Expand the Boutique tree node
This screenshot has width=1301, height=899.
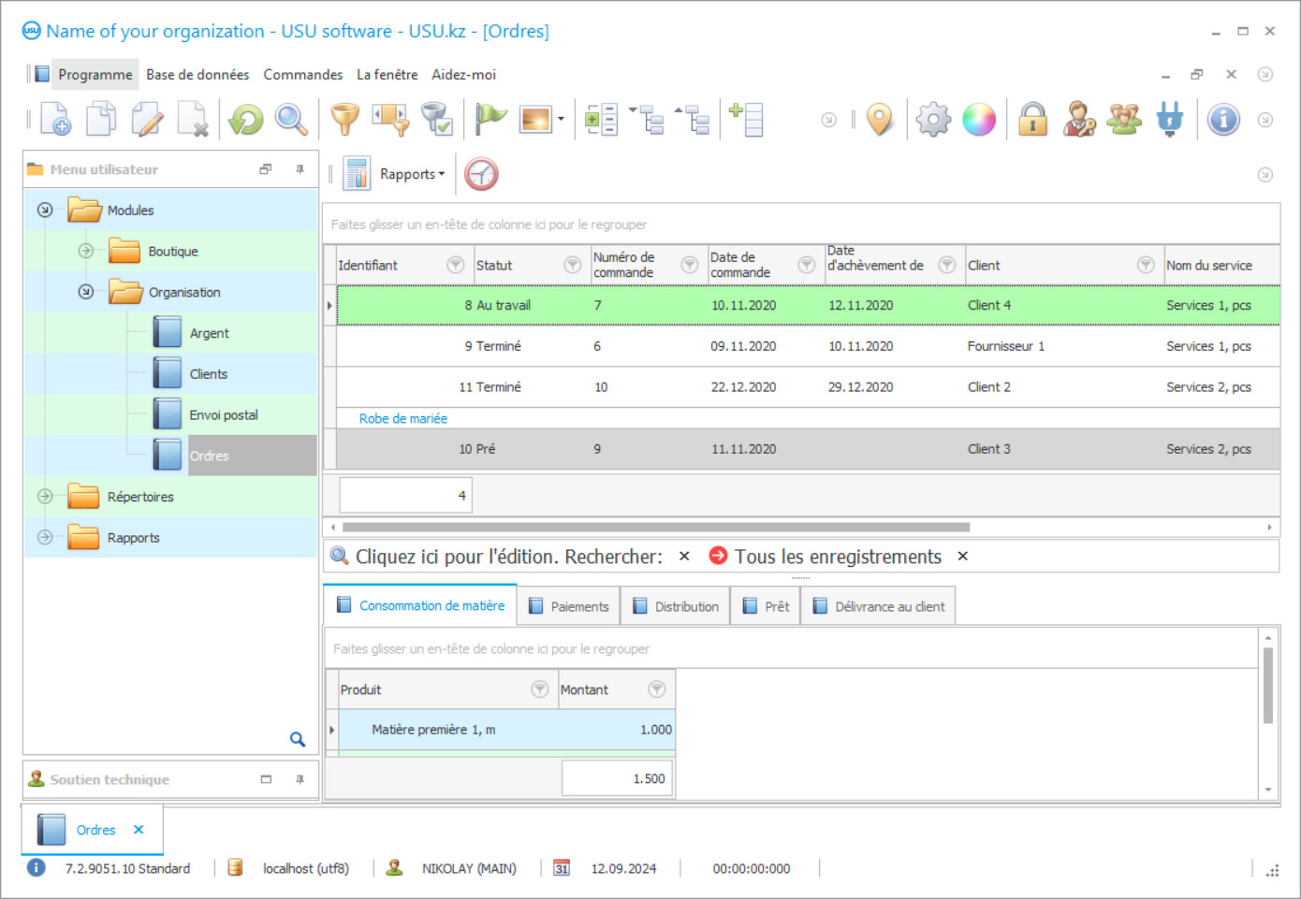(x=86, y=251)
